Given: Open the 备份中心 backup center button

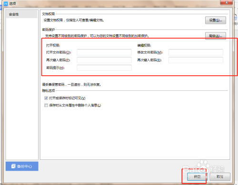Looking at the screenshot, I should tap(22, 166).
